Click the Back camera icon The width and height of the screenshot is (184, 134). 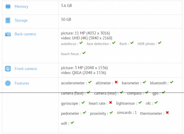8,34
